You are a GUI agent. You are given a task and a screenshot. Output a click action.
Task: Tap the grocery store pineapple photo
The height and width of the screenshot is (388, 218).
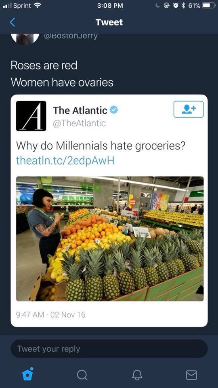tap(110, 238)
